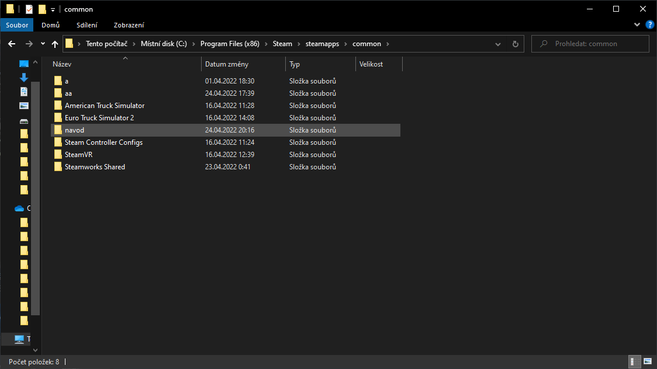Viewport: 657px width, 369px height.
Task: Select the American Truck Simulator folder
Action: [105, 106]
